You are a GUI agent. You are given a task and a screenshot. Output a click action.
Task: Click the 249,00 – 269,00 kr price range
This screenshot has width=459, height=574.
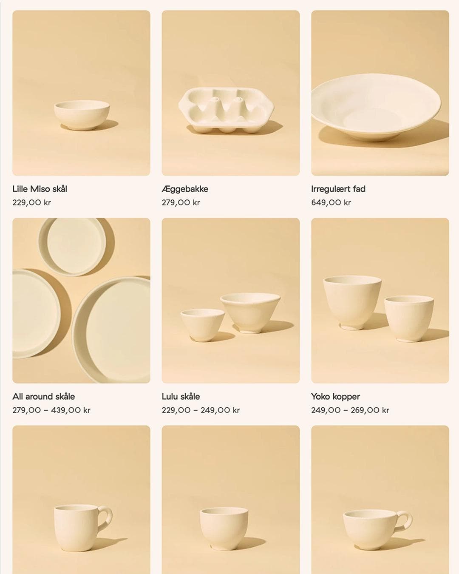point(350,410)
